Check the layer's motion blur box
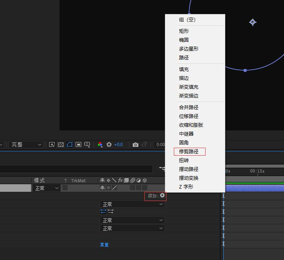This screenshot has height=260, width=284. pyautogui.click(x=133, y=188)
